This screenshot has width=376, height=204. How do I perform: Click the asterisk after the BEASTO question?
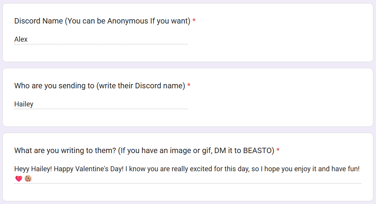click(278, 151)
